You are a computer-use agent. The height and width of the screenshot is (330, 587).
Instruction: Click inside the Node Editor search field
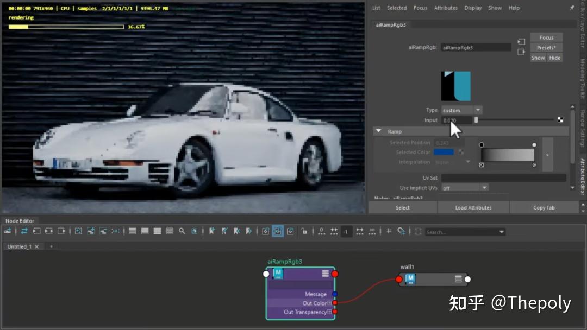[462, 232]
